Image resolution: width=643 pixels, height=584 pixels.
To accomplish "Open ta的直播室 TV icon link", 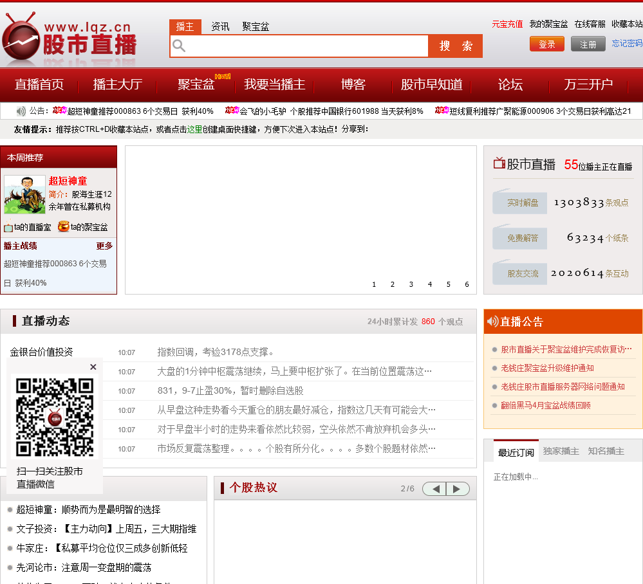I will tap(8, 226).
